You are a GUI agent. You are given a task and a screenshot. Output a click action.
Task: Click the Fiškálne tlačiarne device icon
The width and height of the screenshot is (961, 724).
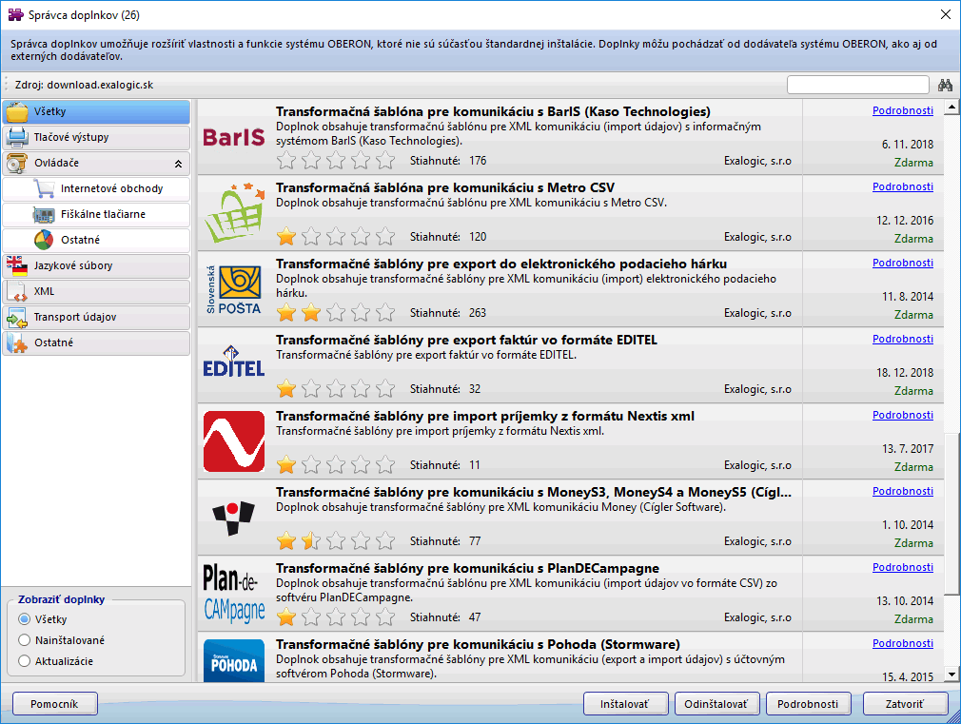(44, 215)
